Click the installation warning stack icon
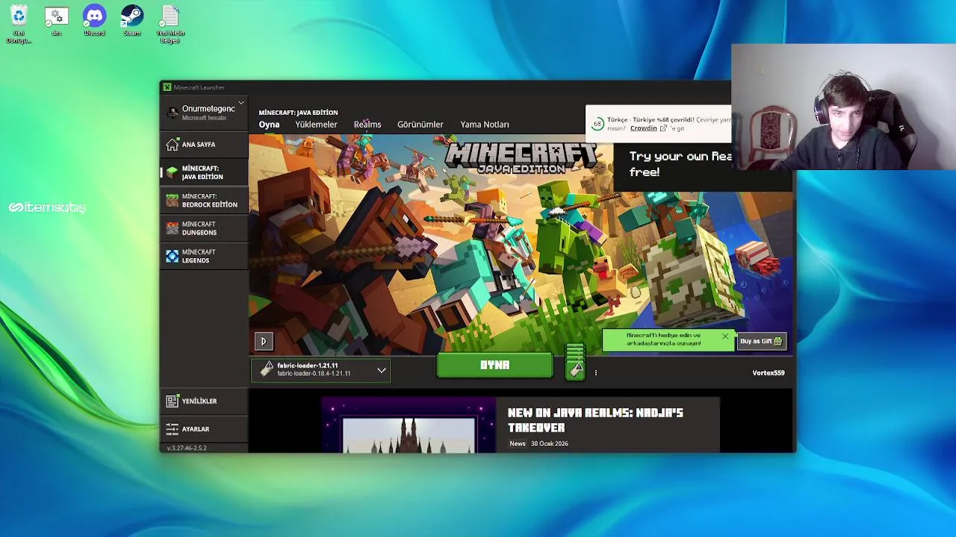The width and height of the screenshot is (956, 537). (575, 362)
